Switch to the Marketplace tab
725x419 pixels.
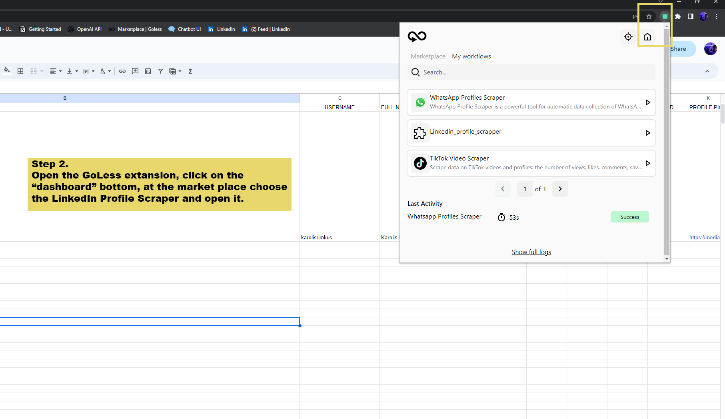point(428,56)
